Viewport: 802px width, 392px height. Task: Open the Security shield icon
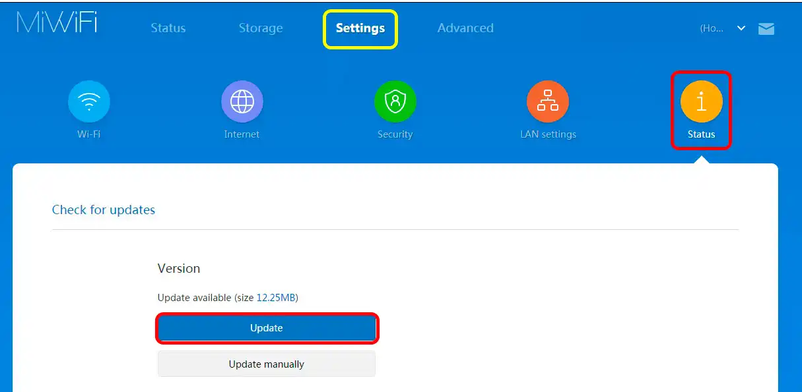tap(395, 101)
